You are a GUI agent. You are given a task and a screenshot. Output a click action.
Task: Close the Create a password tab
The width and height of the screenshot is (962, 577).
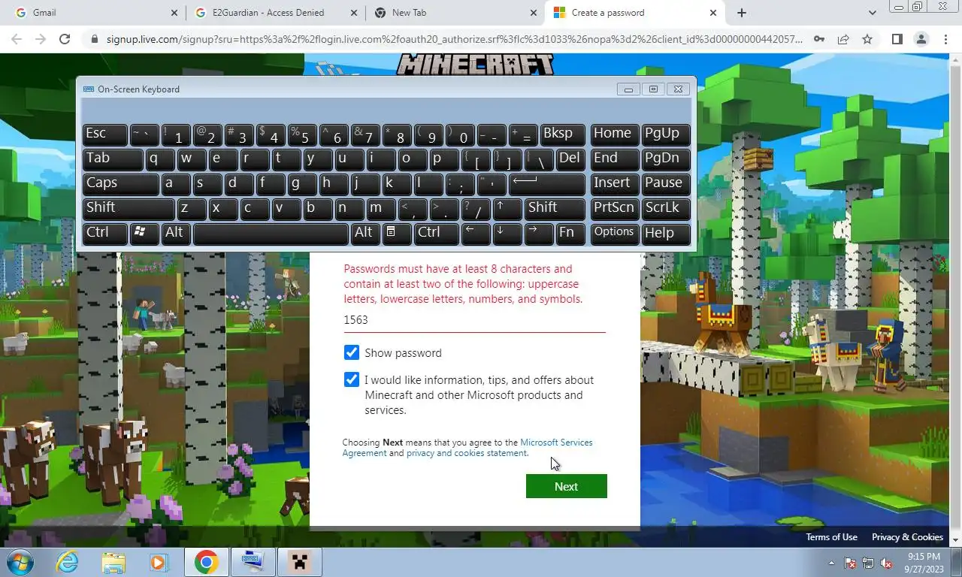714,13
